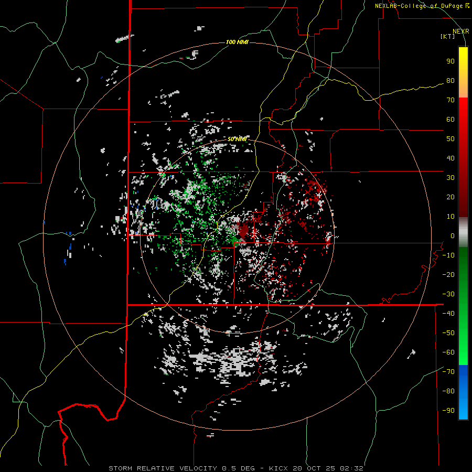Click the NEXR label above the color scale

point(461,31)
